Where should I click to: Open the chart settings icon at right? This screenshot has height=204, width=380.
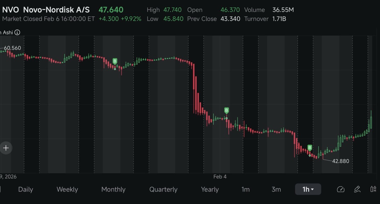tap(373, 189)
